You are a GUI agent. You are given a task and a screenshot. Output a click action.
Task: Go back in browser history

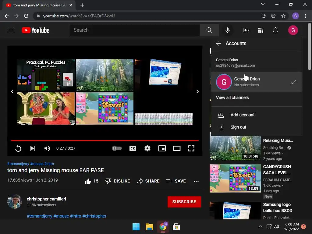coord(7,16)
